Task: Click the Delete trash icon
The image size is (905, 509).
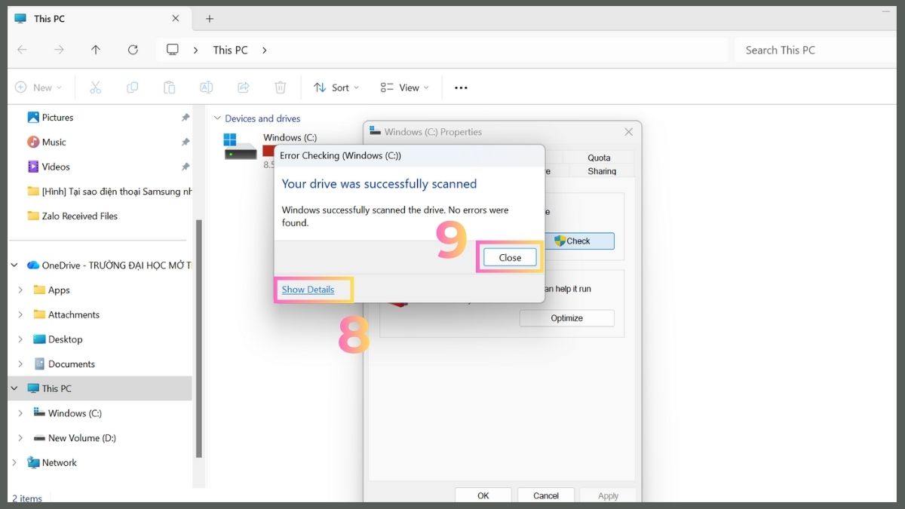Action: coord(281,87)
